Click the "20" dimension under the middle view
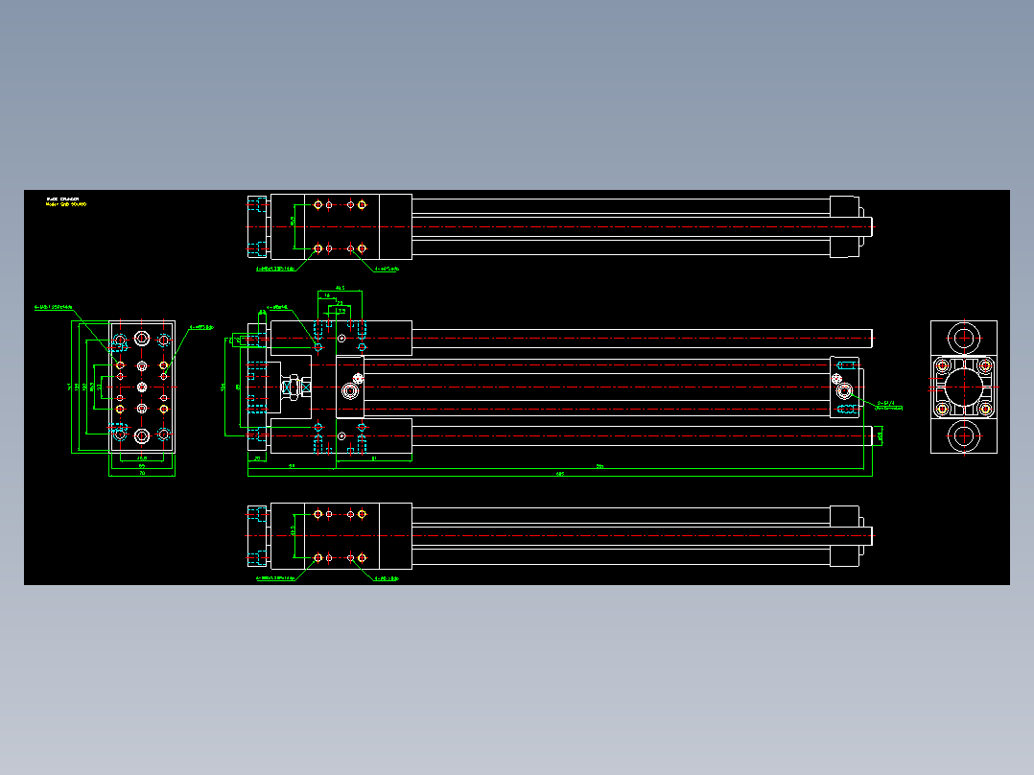The image size is (1034, 775). click(x=257, y=458)
